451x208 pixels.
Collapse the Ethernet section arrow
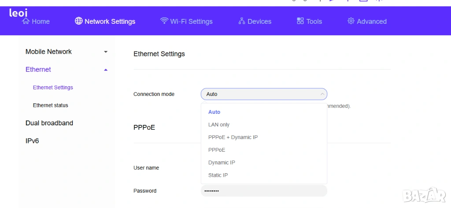(x=106, y=69)
